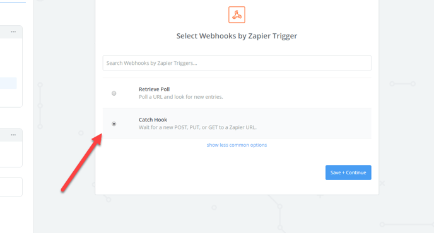The width and height of the screenshot is (434, 233).
Task: Click the faint X icon right of the dialog
Action: pyautogui.click(x=382, y=183)
